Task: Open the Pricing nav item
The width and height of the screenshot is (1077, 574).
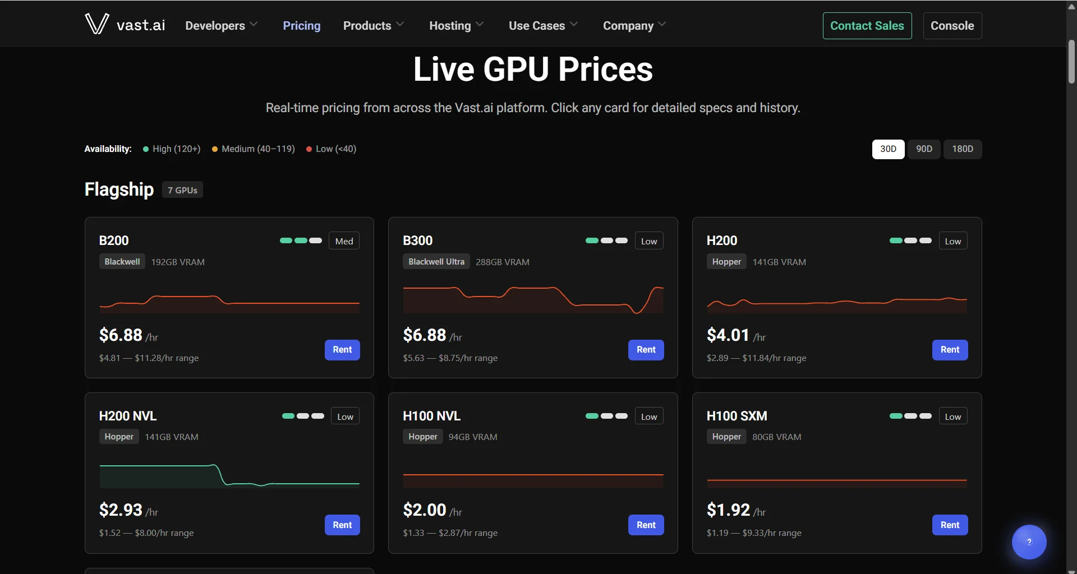Action: click(302, 25)
